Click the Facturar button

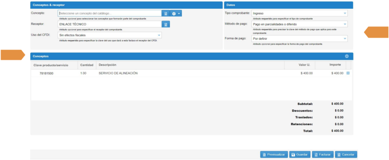click(x=323, y=154)
